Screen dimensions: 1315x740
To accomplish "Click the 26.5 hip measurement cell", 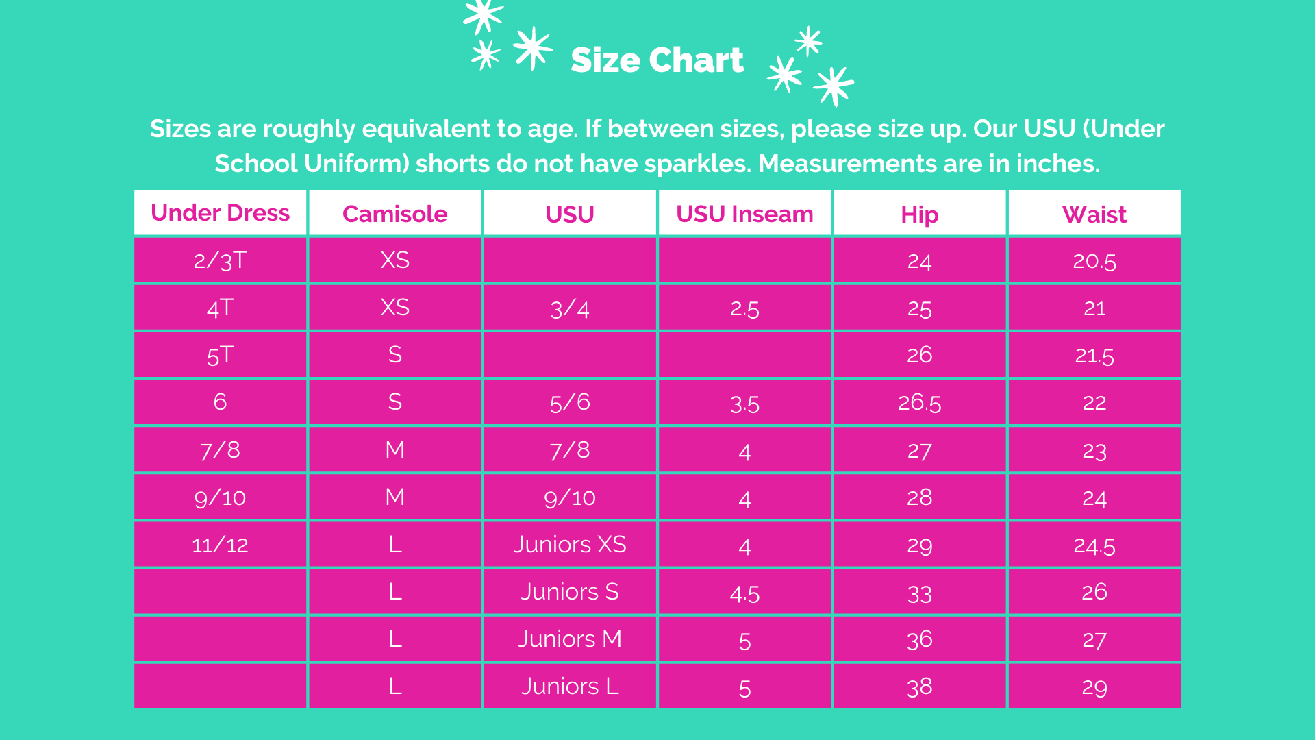I will [919, 402].
